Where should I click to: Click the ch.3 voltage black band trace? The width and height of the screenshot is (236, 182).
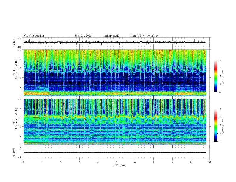[115, 152]
